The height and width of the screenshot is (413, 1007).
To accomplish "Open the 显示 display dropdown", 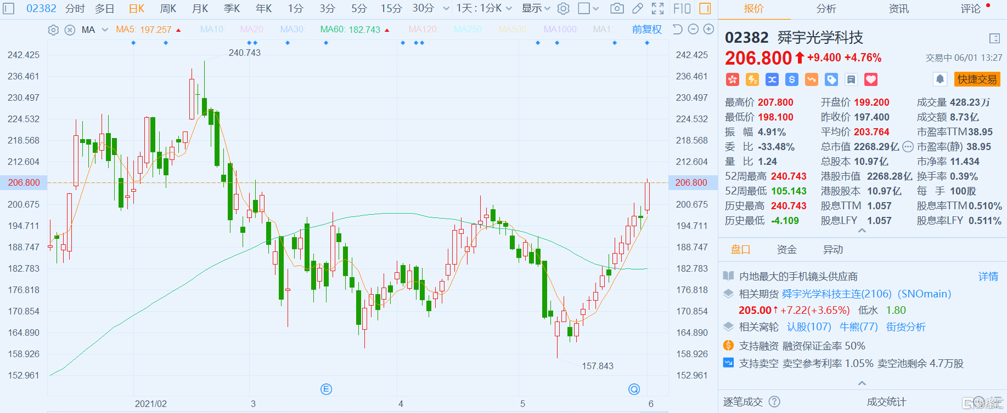I will 536,8.
